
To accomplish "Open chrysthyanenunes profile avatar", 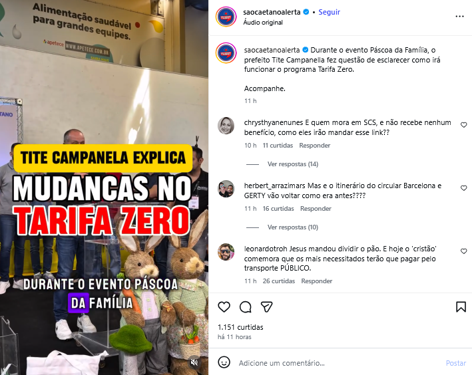I will click(x=226, y=126).
